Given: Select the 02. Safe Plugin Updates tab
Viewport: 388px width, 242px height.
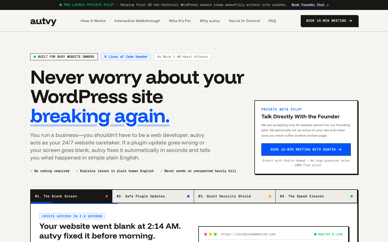Looking at the screenshot, I should [153, 196].
